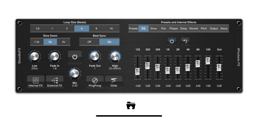Switch to the Pan tab
This screenshot has height=119, width=258.
point(164,28)
